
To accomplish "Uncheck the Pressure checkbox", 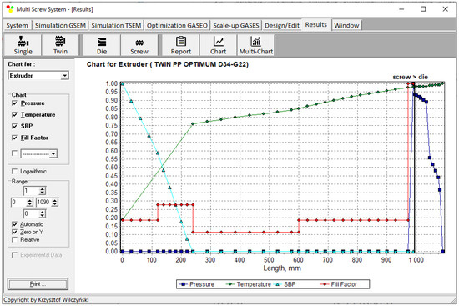I will [x=14, y=103].
